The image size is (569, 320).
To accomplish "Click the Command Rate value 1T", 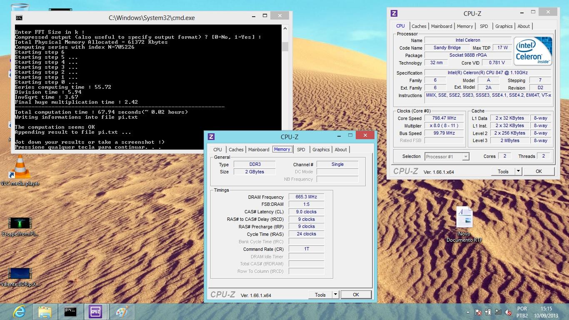I will click(x=306, y=249).
